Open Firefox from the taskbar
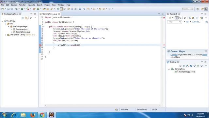Viewport: 209px width, 118px height. pyautogui.click(x=33, y=115)
